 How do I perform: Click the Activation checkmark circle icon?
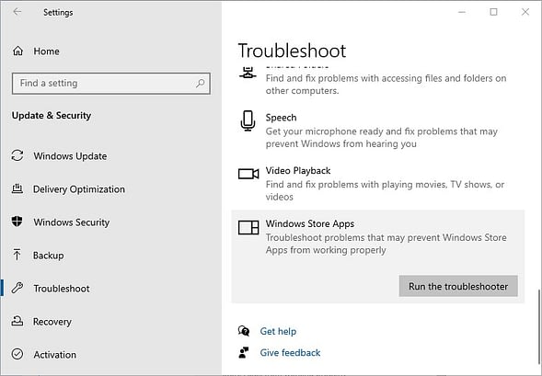17,354
